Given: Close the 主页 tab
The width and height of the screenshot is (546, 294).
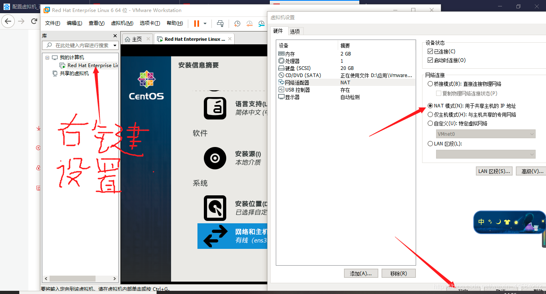Looking at the screenshot, I should (x=148, y=39).
